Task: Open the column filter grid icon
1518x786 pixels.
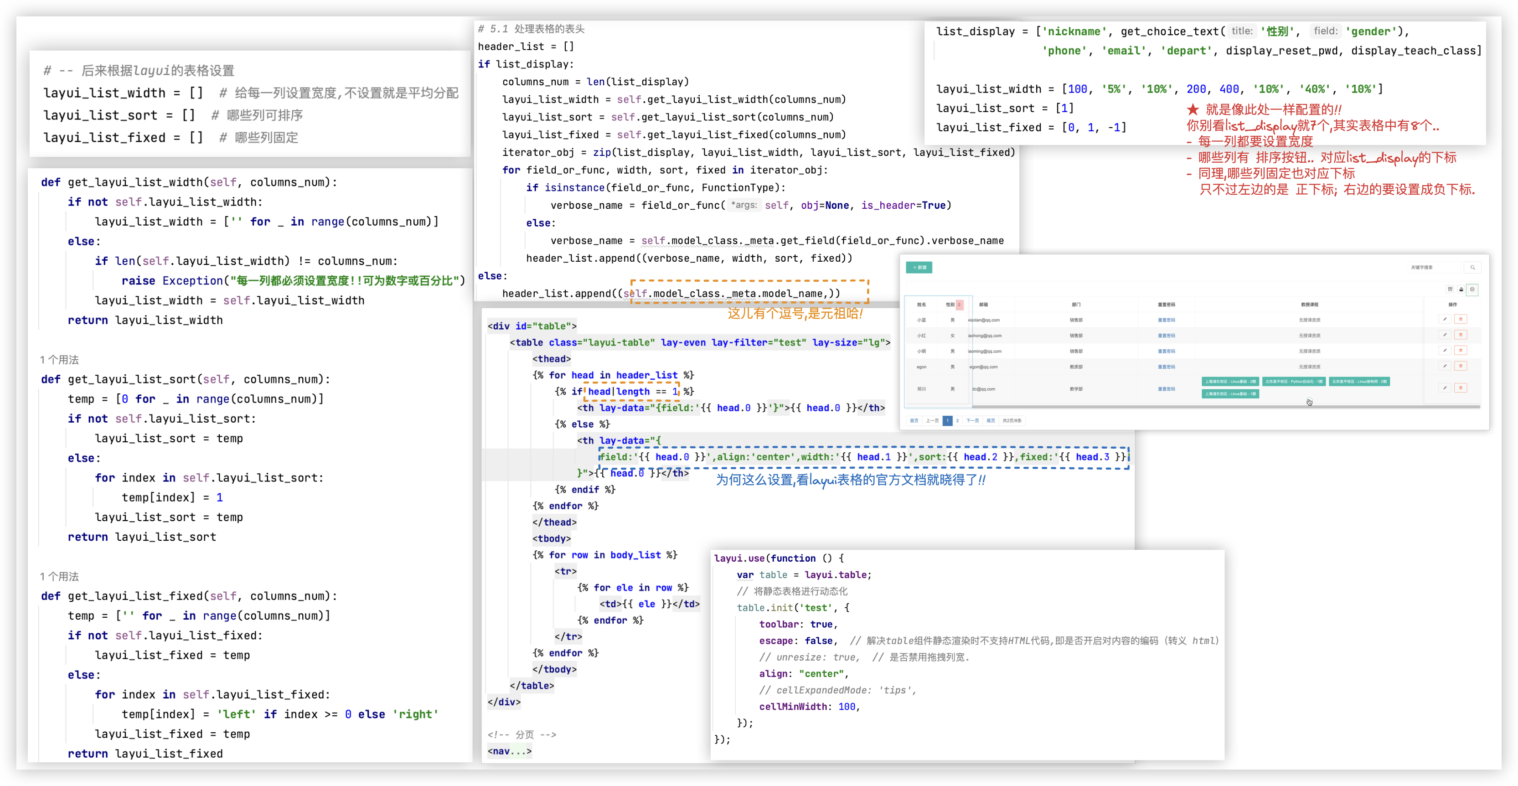Action: pyautogui.click(x=1450, y=290)
